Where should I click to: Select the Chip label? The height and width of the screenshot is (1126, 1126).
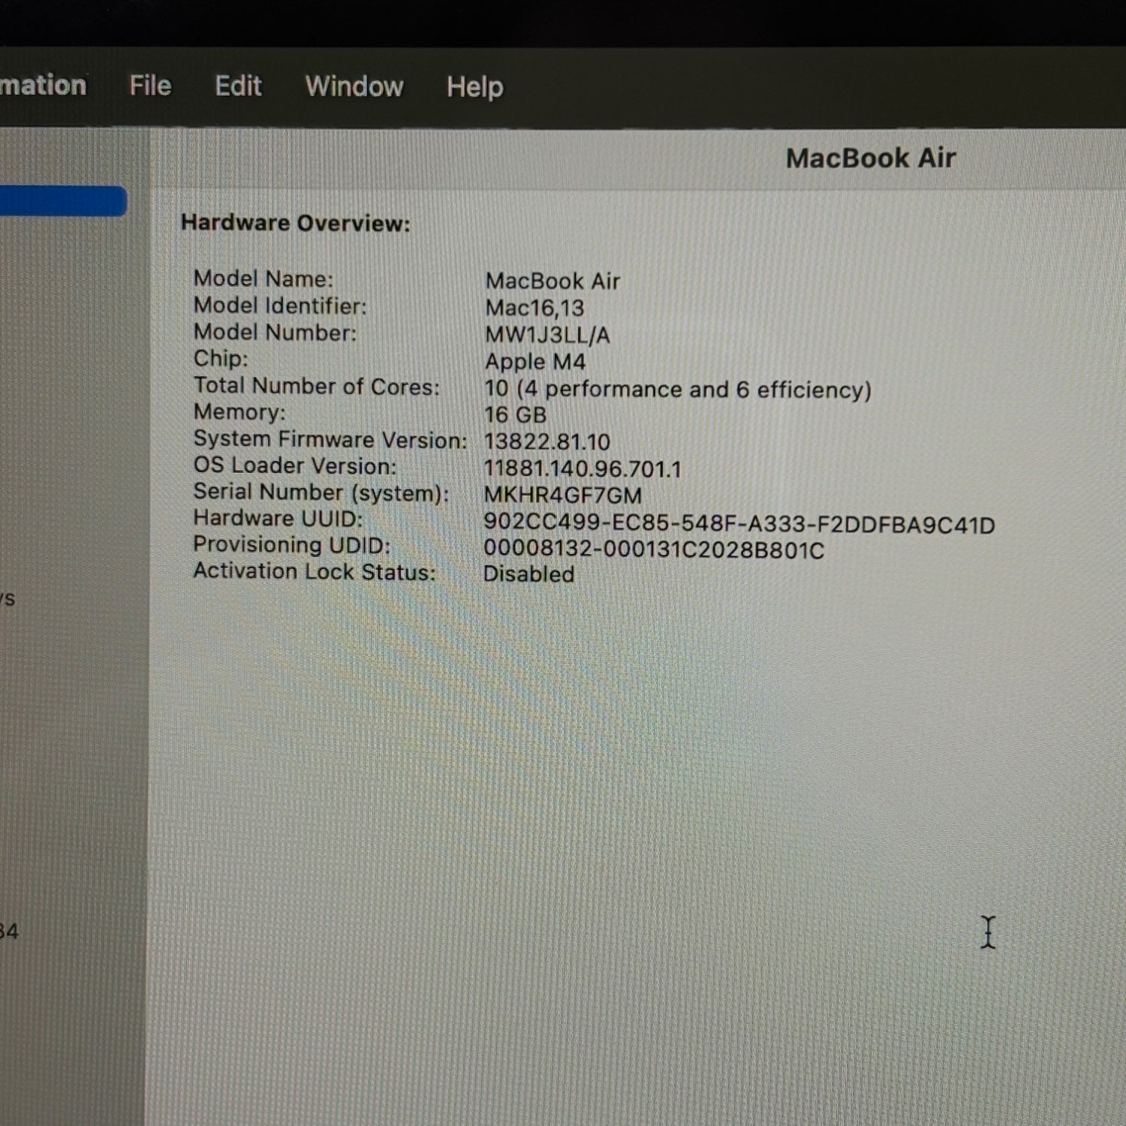pos(220,359)
